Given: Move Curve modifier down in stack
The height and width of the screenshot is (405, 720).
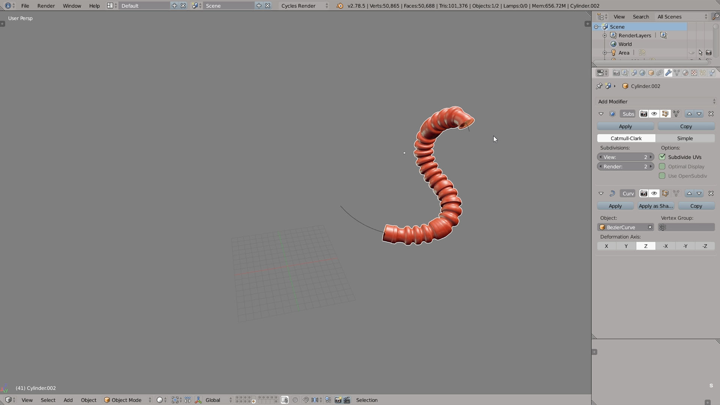Looking at the screenshot, I should pos(699,193).
